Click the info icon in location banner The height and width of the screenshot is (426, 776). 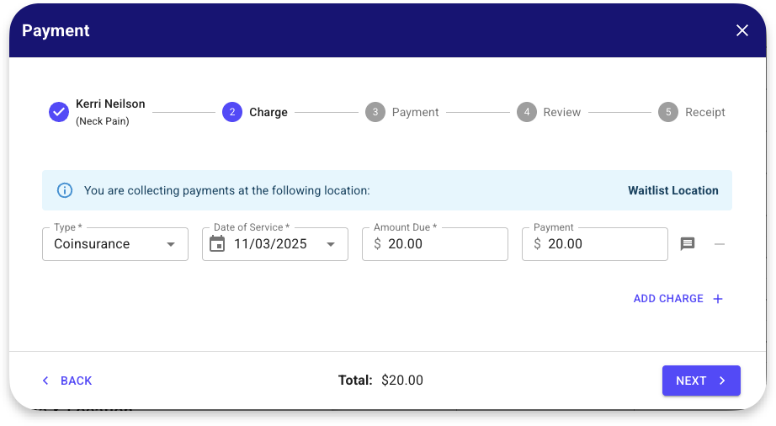tap(65, 190)
